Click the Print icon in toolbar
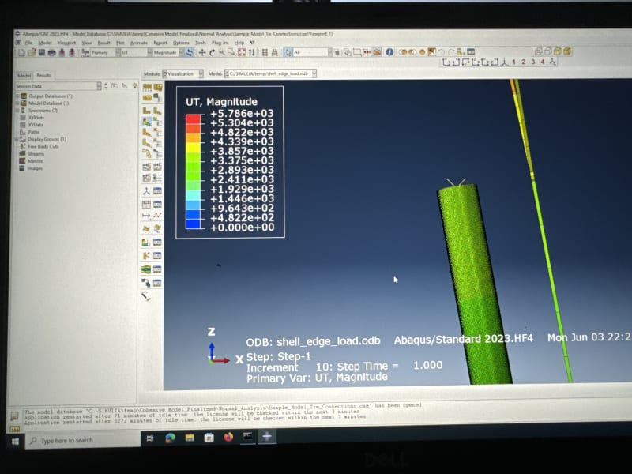The width and height of the screenshot is (632, 474). click(51, 52)
